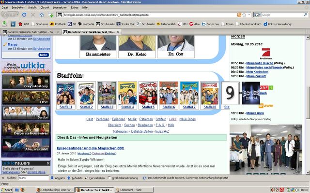This screenshot has height=193, width=310.
Task: Click the Alles, was zählt banner
Action: tap(26, 145)
